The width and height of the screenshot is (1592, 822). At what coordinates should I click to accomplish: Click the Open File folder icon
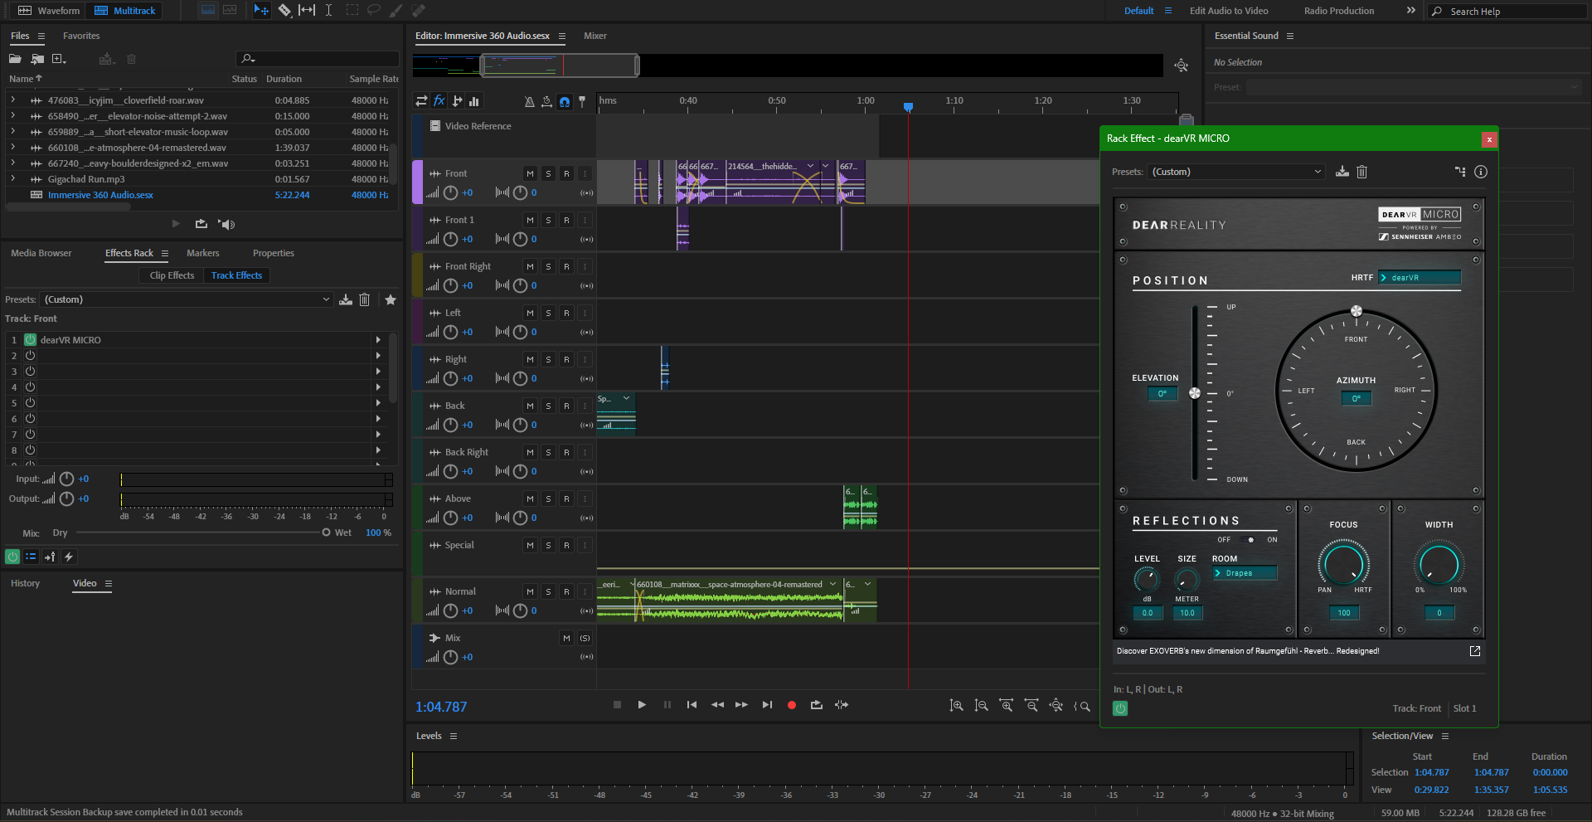(x=15, y=59)
